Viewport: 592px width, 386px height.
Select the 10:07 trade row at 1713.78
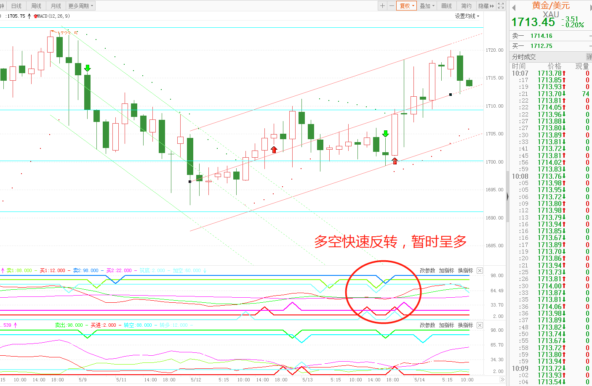(551, 73)
